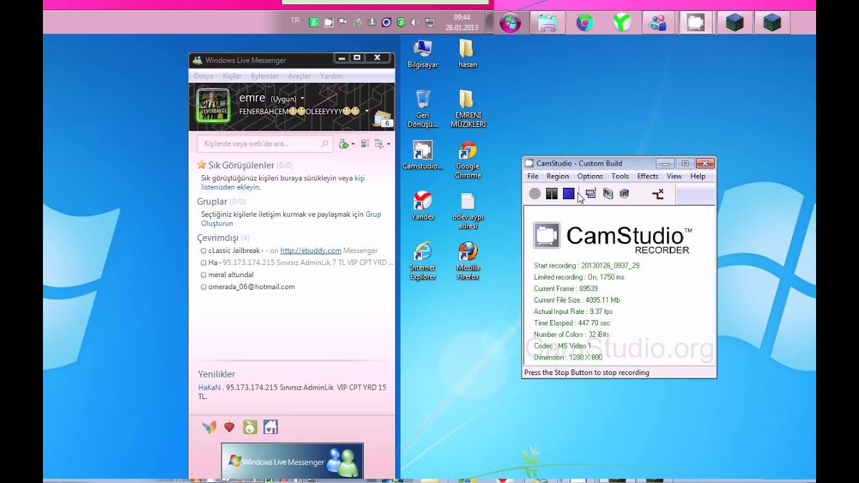
Task: Select the Mozilla Firefox desktop shortcut
Action: coord(468,261)
